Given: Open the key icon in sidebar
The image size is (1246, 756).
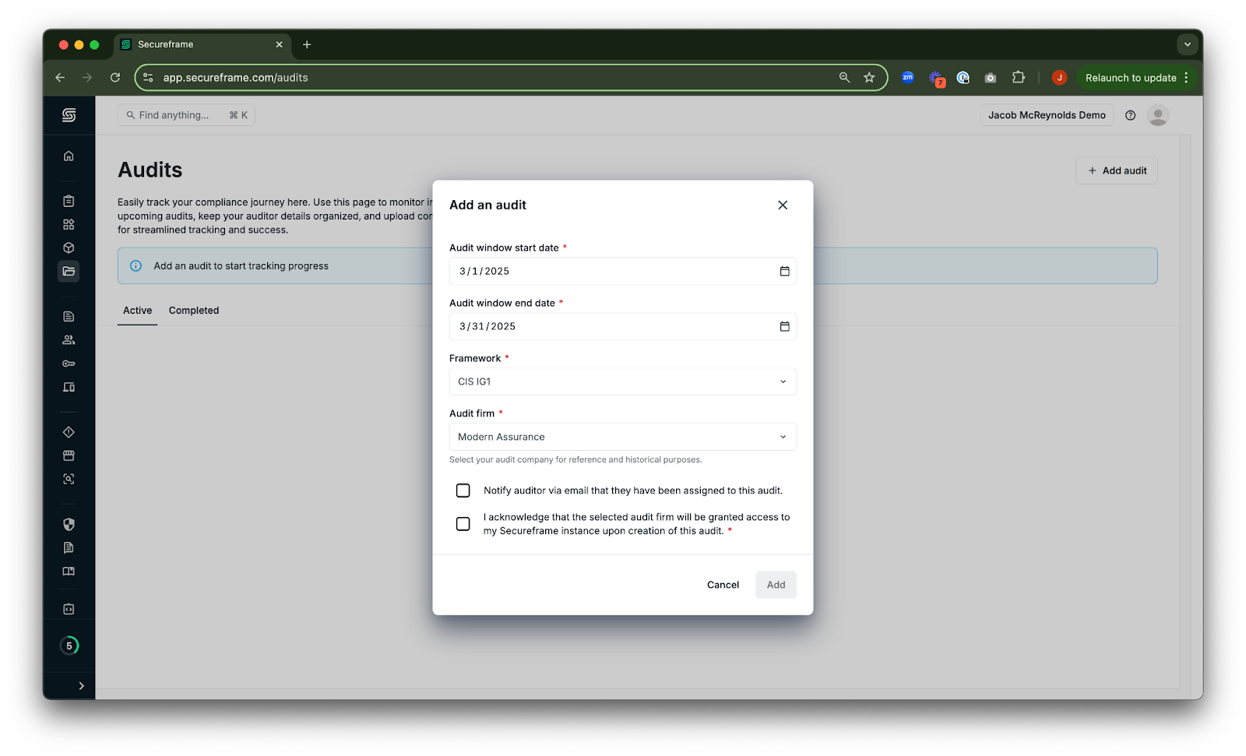Looking at the screenshot, I should tap(69, 364).
